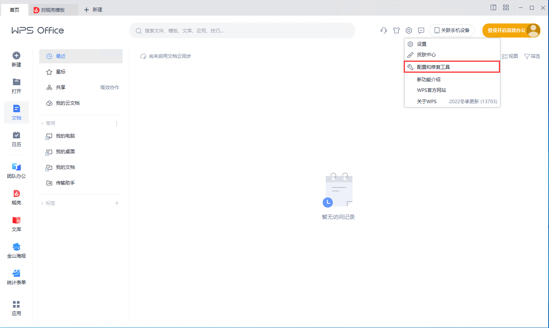
Task: Click the cloud sync icon beside 尚未启用文档云同步
Action: pyautogui.click(x=143, y=56)
